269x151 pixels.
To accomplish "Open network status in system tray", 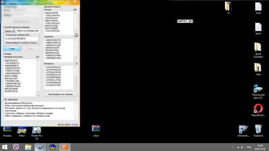I will tap(238, 147).
